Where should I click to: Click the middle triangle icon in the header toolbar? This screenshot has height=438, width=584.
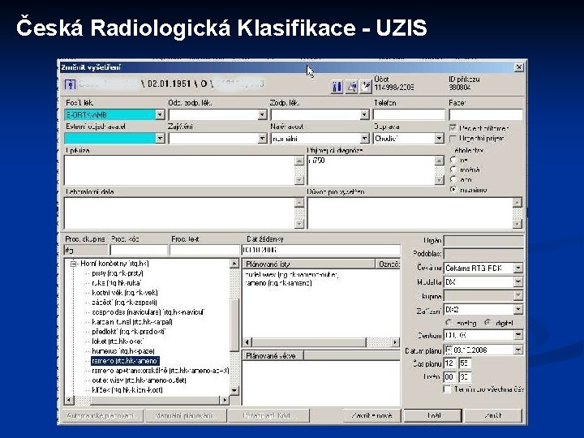pos(351,87)
